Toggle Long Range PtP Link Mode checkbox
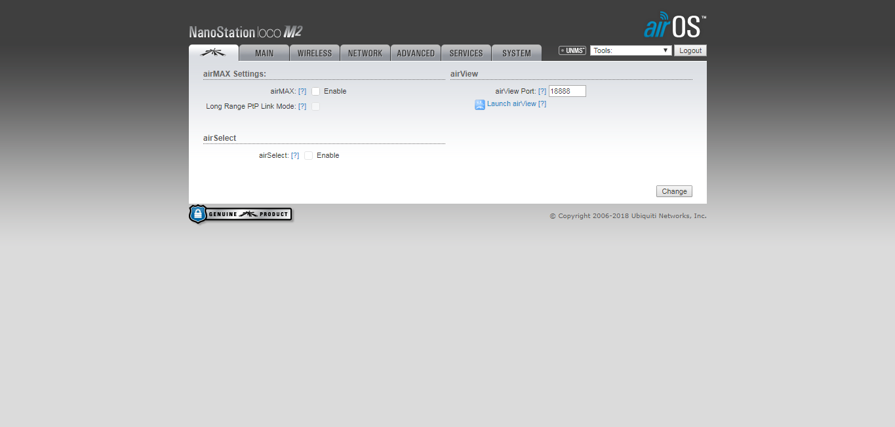 (315, 106)
